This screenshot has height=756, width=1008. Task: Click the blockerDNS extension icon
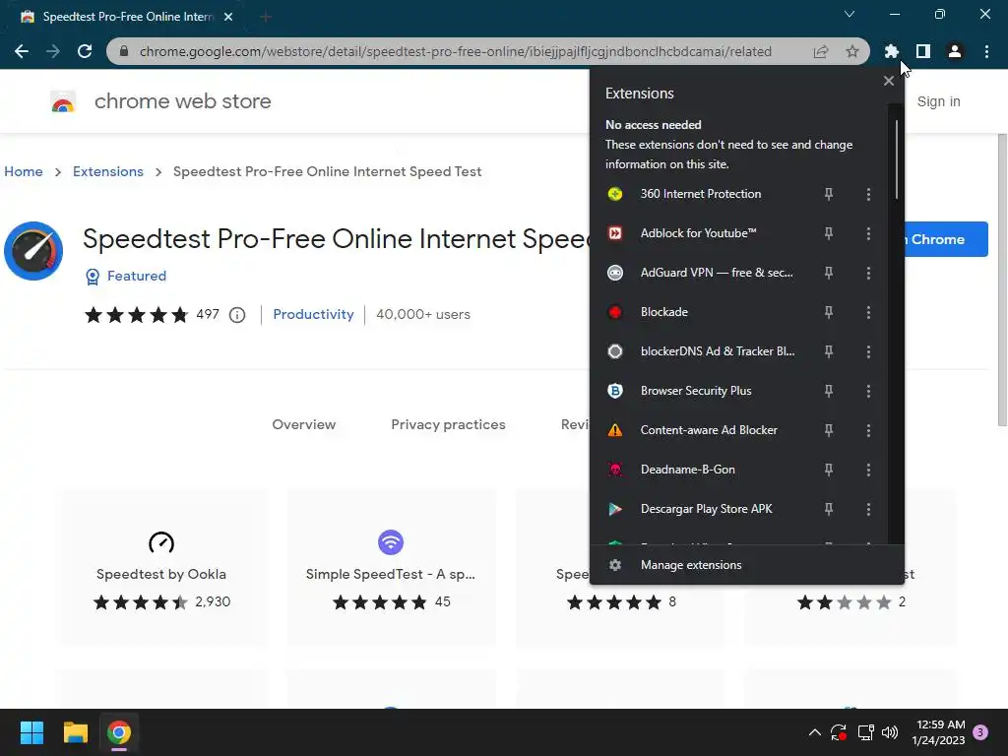[615, 351]
